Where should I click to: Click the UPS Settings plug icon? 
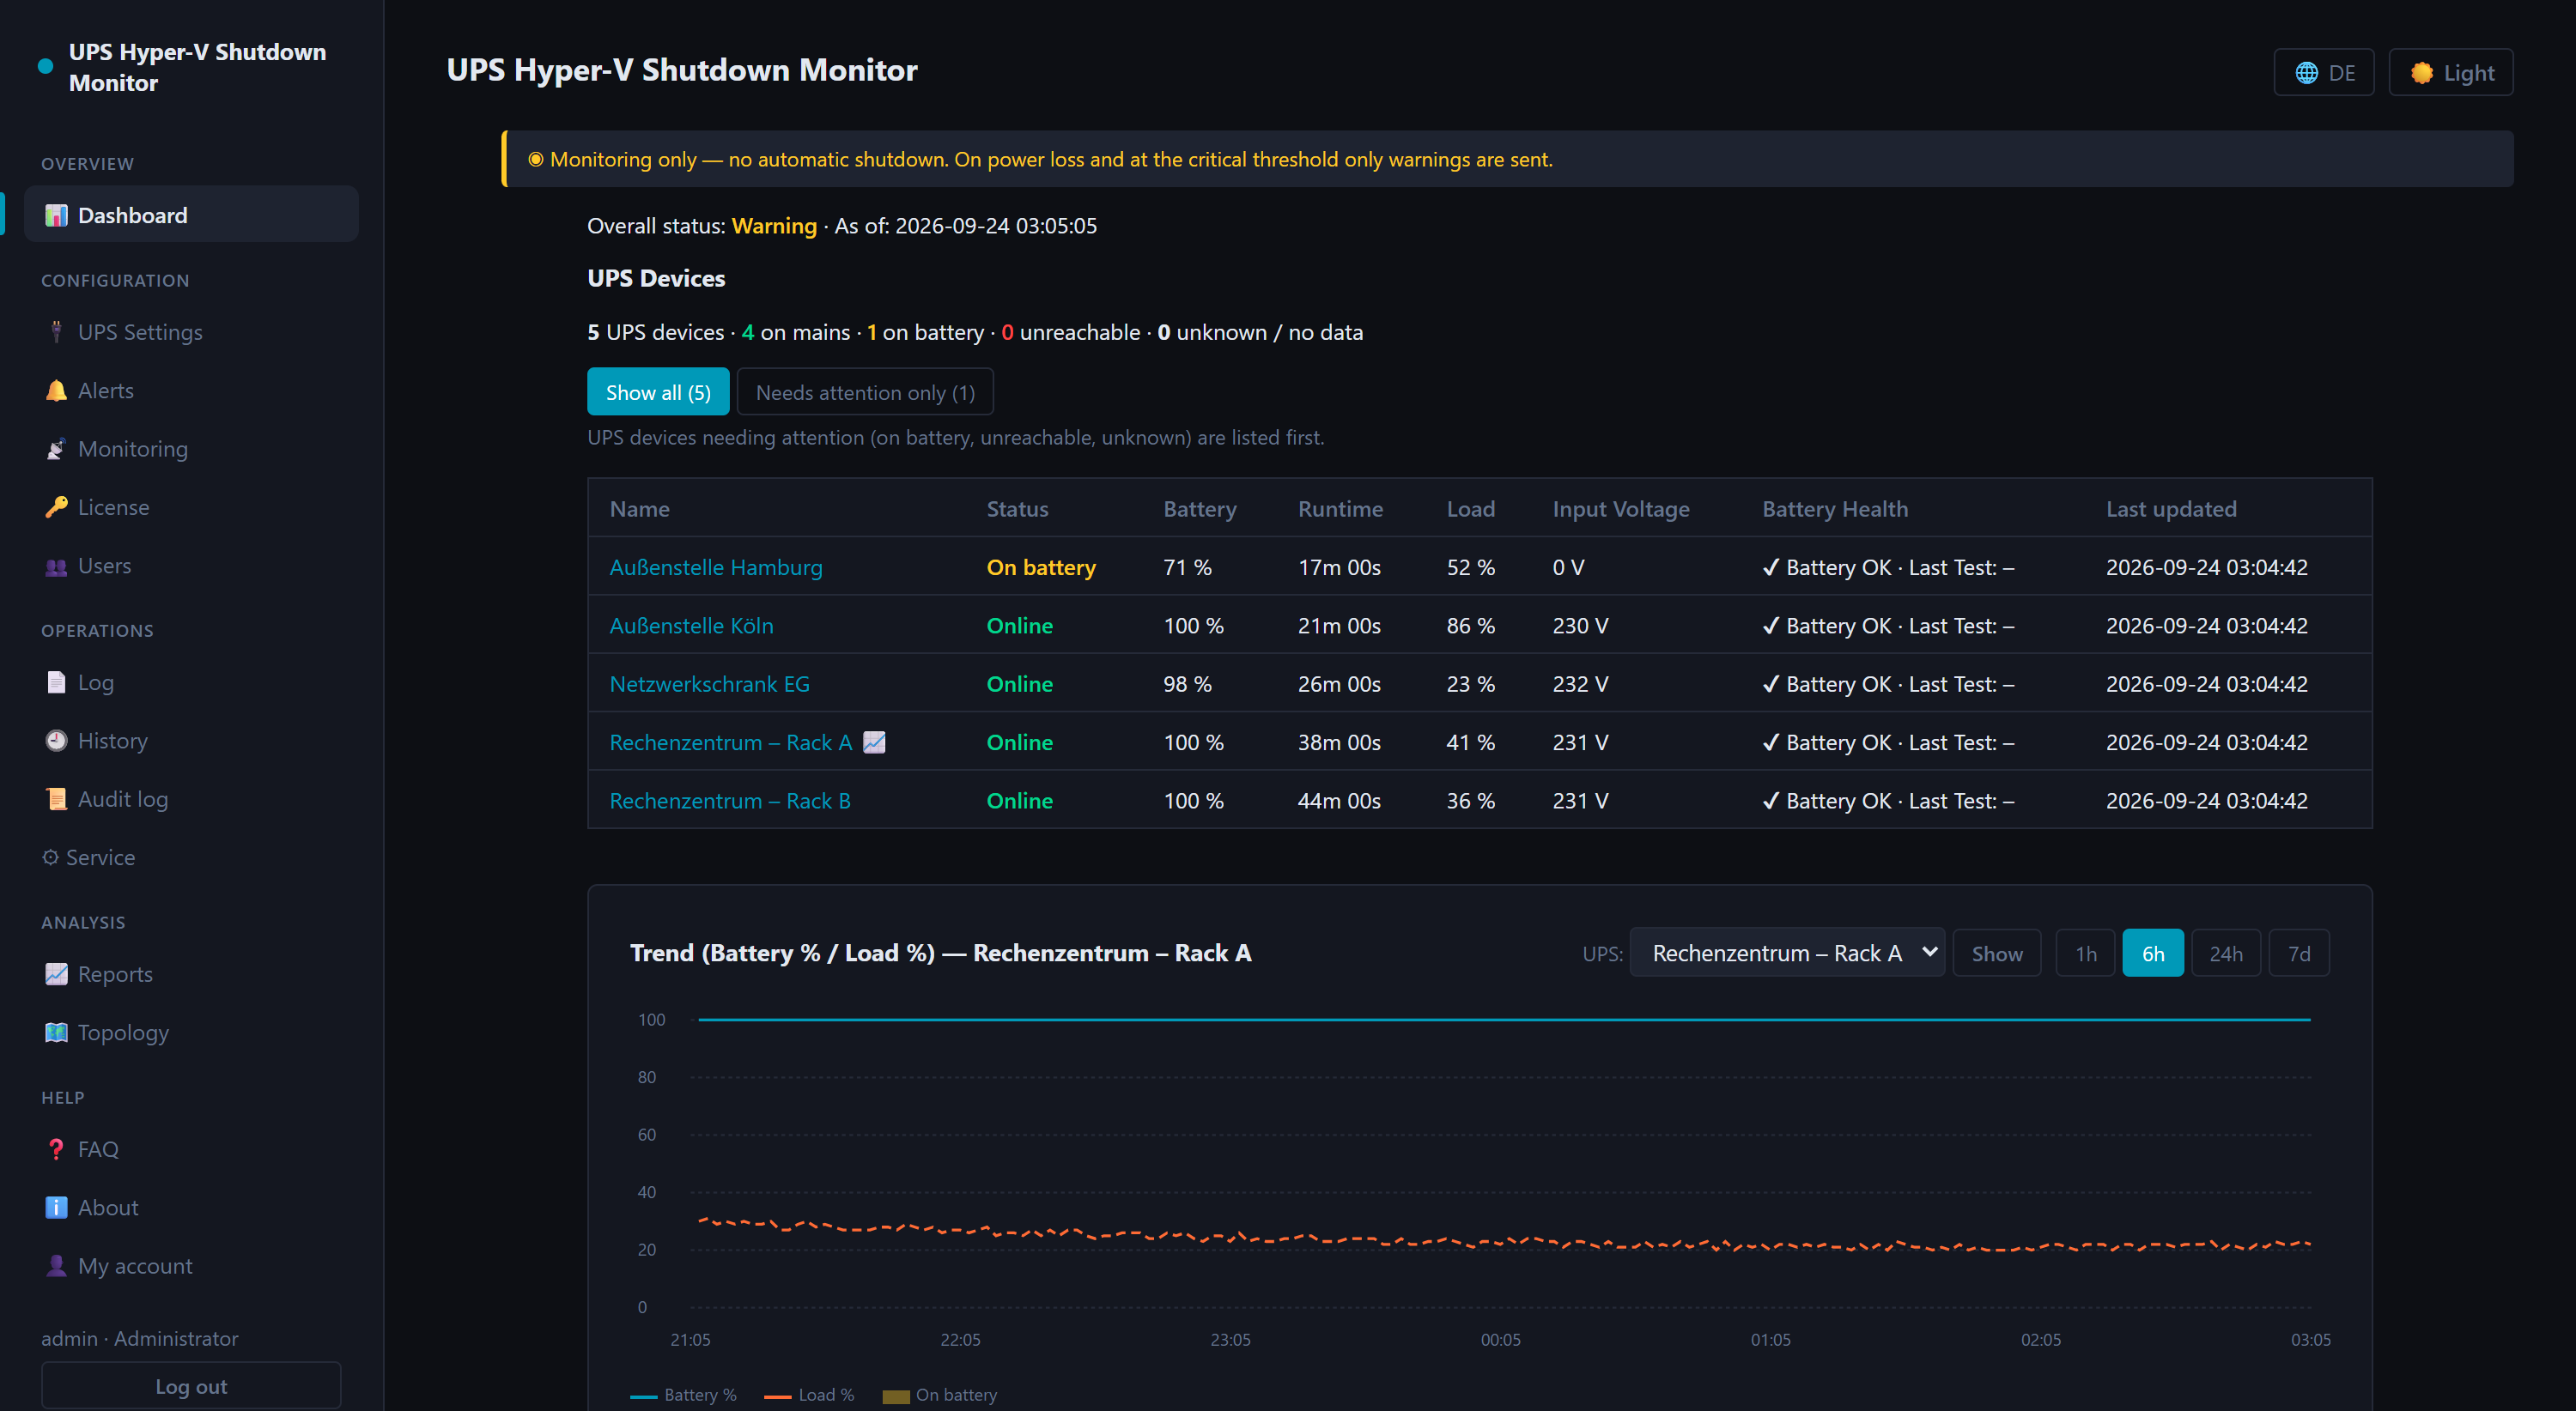56,332
